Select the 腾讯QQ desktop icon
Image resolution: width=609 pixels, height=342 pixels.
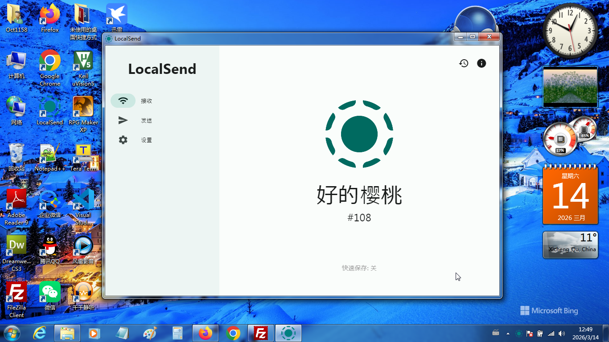click(x=50, y=250)
